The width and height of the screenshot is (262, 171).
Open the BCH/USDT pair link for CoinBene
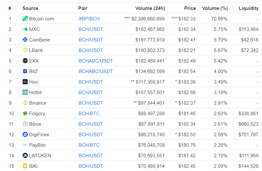(91, 40)
